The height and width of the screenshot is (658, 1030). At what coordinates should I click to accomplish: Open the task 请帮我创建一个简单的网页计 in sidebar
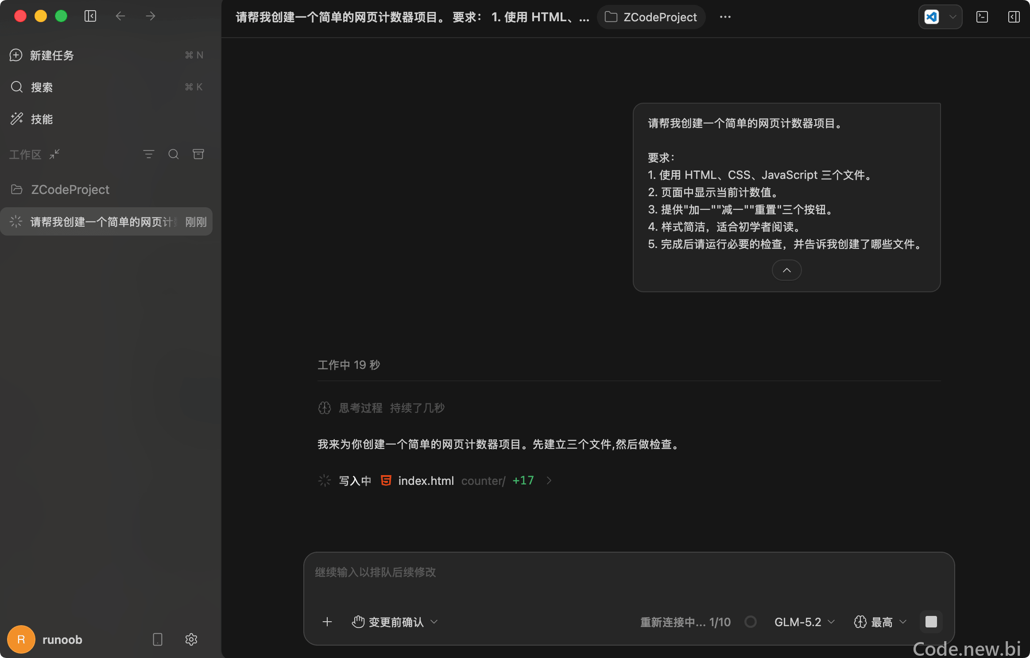tap(106, 221)
